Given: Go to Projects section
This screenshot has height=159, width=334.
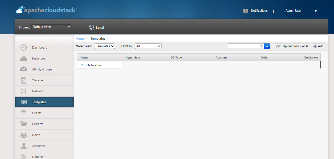Looking at the screenshot, I should pyautogui.click(x=44, y=124).
